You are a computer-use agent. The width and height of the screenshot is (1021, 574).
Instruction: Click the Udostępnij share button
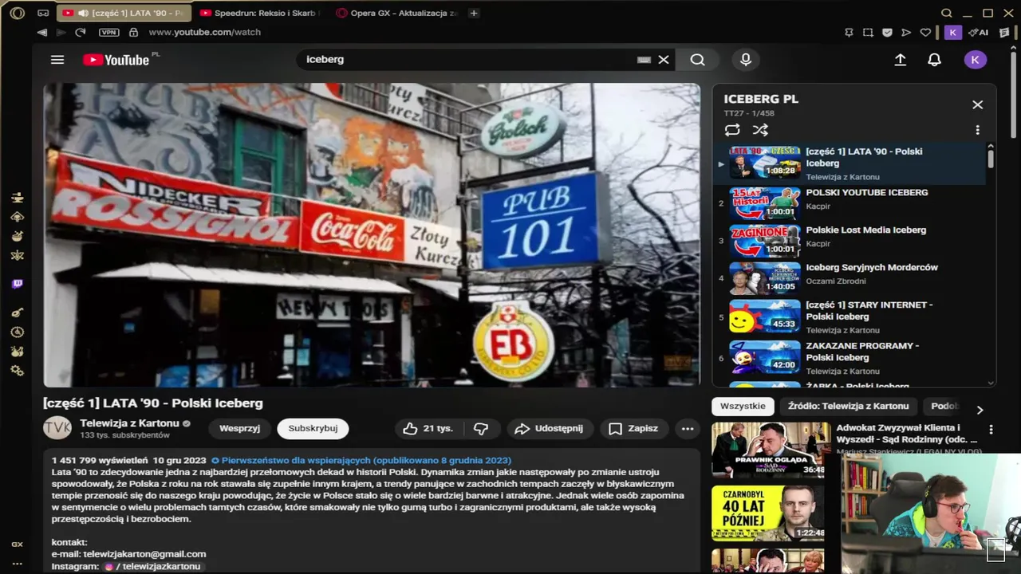coord(549,428)
